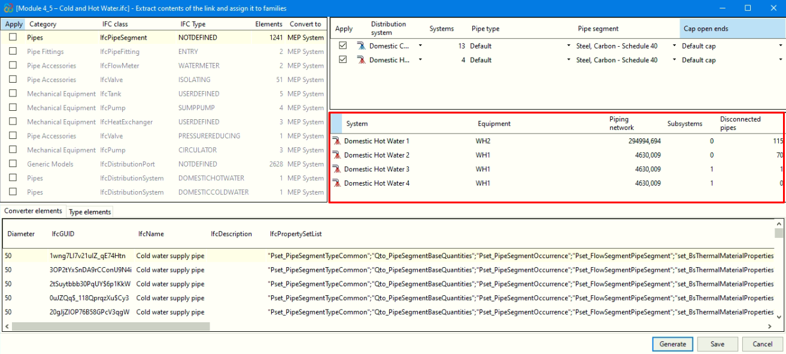Open the Pipe type dropdown for Domestic Cold
Viewport: 786px width, 354px height.
(569, 46)
